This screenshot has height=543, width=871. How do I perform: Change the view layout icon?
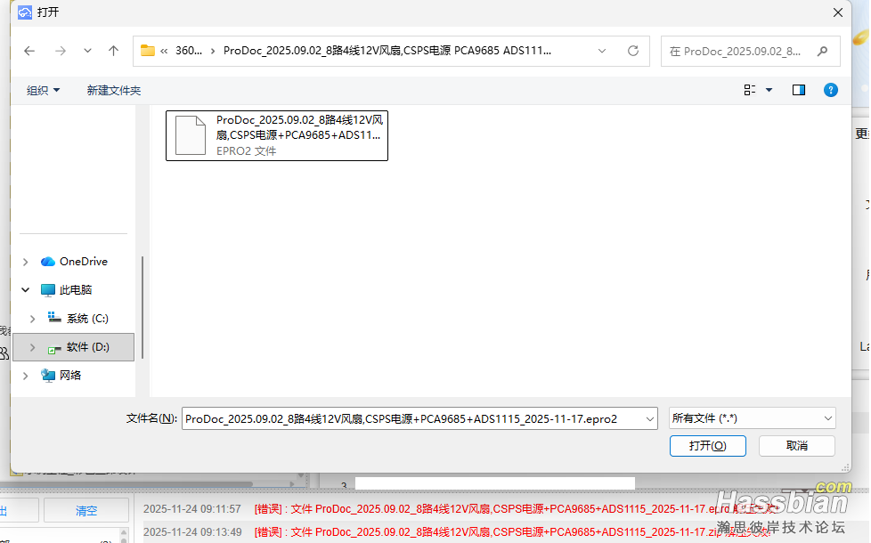coord(750,90)
